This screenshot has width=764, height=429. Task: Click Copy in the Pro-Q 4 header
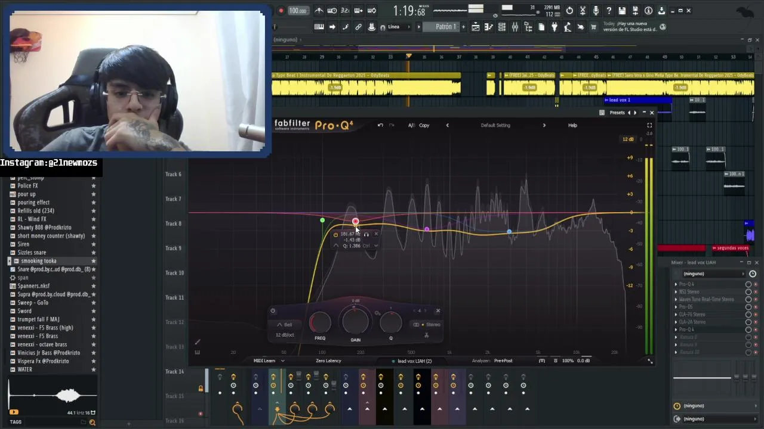(424, 125)
